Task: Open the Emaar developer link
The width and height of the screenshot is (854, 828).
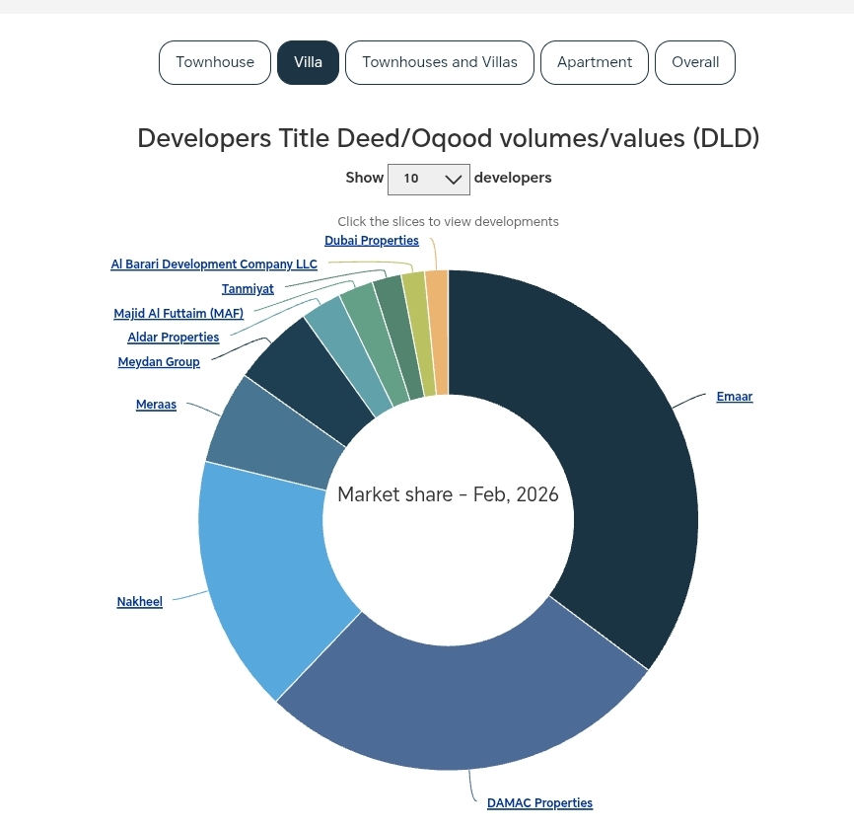Action: tap(734, 397)
